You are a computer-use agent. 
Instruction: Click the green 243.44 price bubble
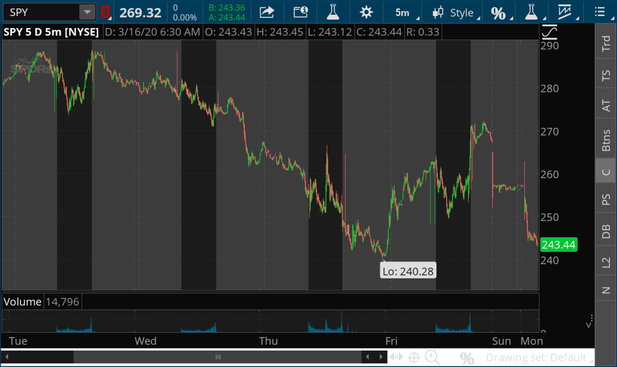(558, 245)
